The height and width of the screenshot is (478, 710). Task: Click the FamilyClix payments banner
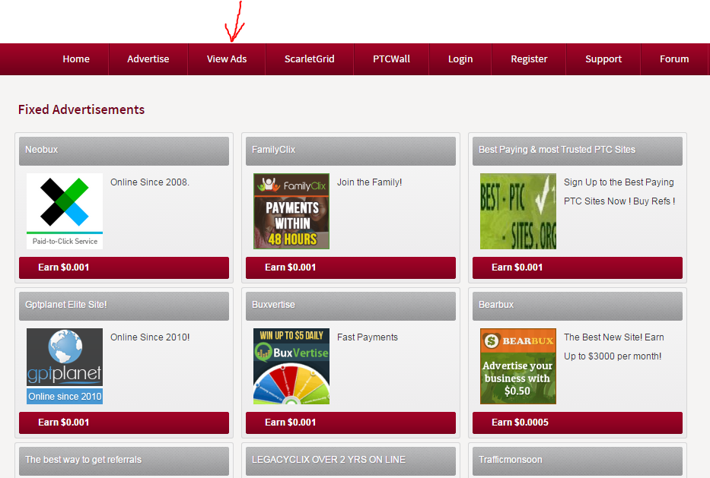291,211
